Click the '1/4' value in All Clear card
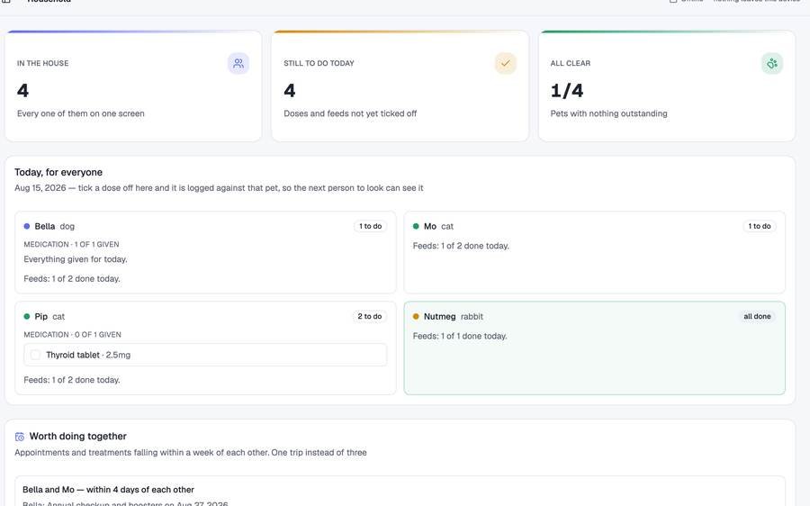 point(567,91)
